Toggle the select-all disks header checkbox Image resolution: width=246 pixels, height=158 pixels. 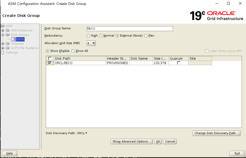50,59
